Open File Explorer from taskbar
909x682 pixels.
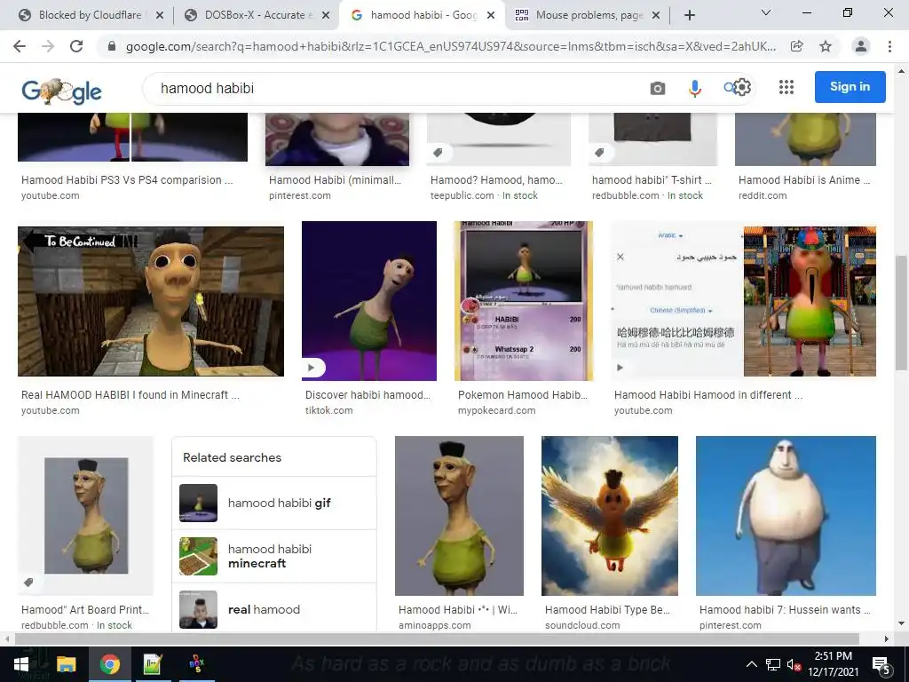[66, 664]
